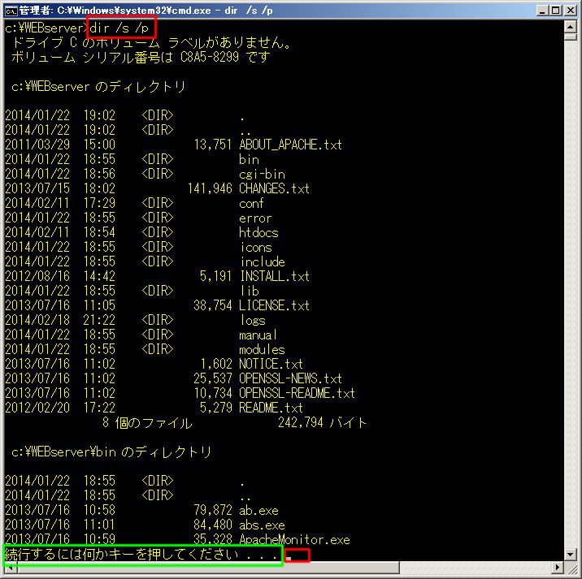Click the horizontal scrollbar left arrow
The image size is (582, 579).
pos(10,567)
